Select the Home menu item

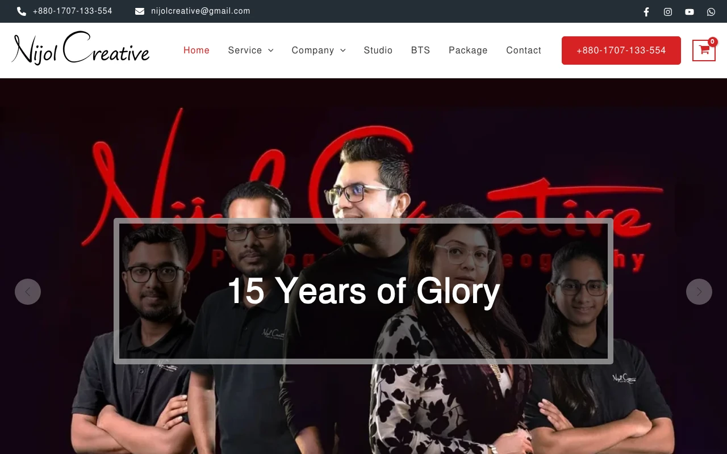[x=197, y=51]
